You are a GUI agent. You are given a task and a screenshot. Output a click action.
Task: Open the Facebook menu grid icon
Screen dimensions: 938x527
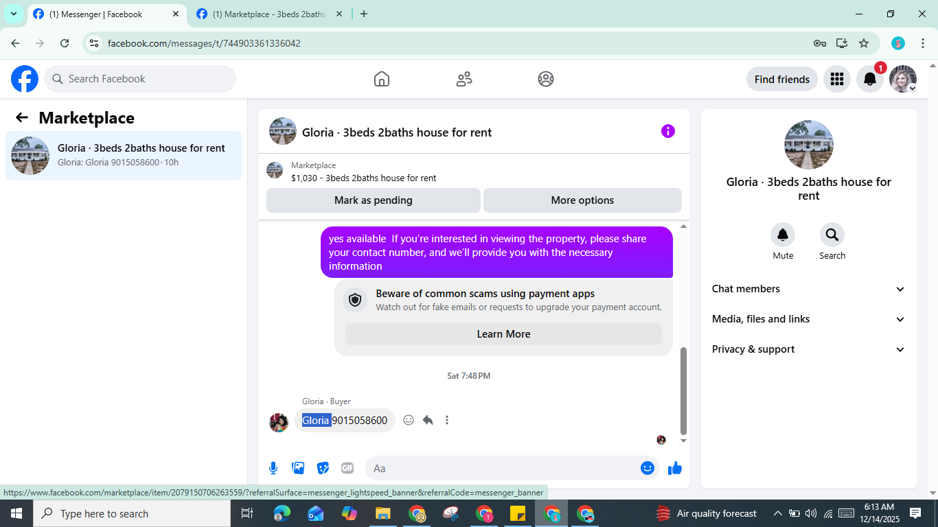pos(836,79)
